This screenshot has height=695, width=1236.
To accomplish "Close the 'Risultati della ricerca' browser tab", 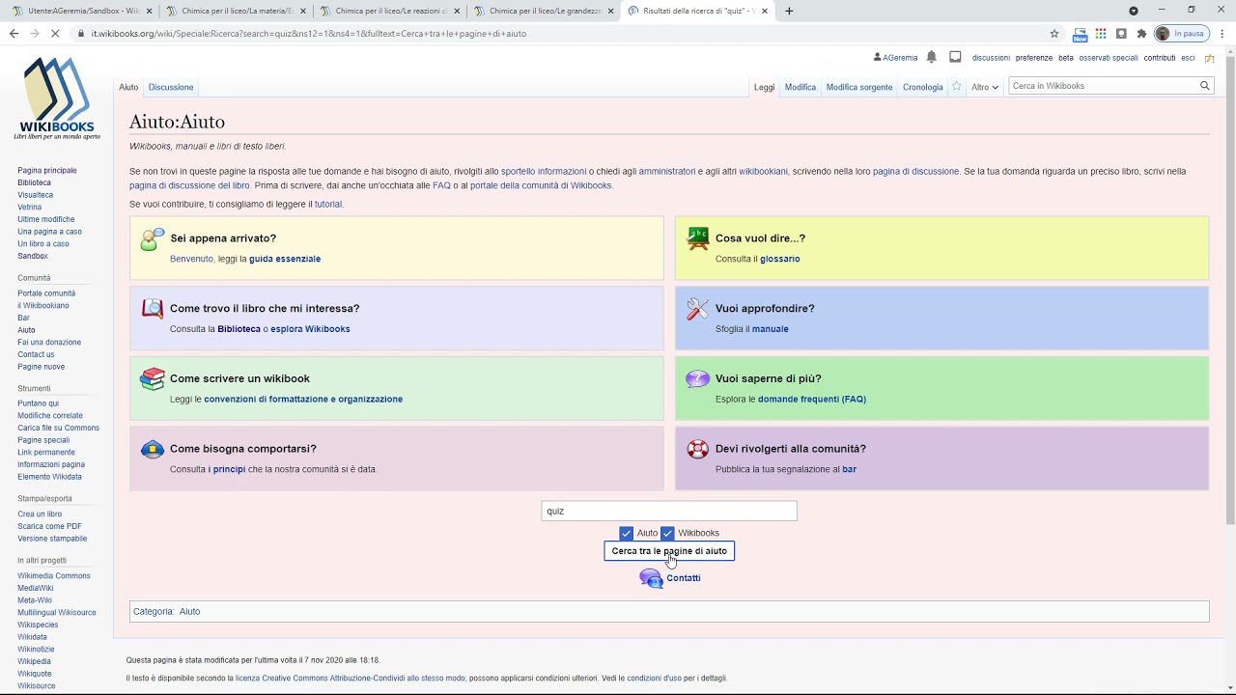I will [x=765, y=11].
